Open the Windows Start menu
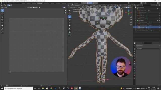The image size is (161, 90). click(x=2, y=88)
